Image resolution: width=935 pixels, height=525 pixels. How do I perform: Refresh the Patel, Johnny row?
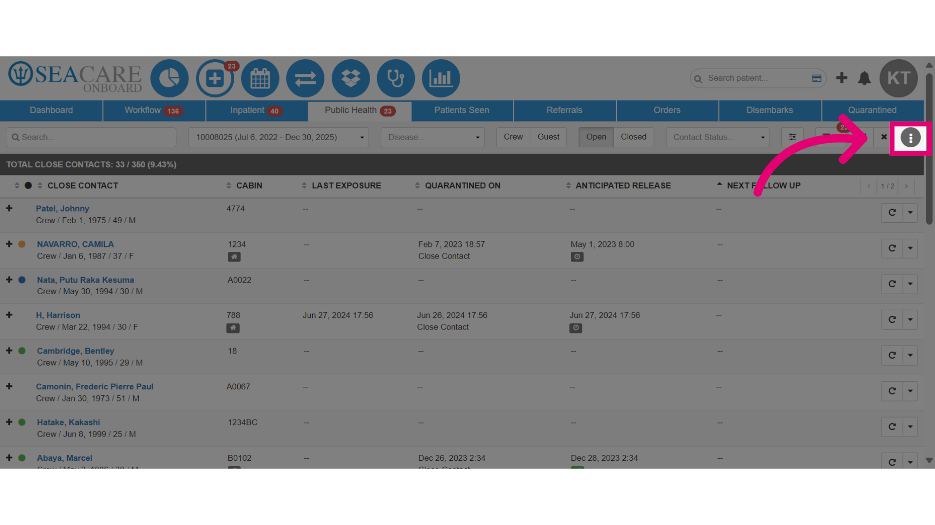tap(892, 212)
